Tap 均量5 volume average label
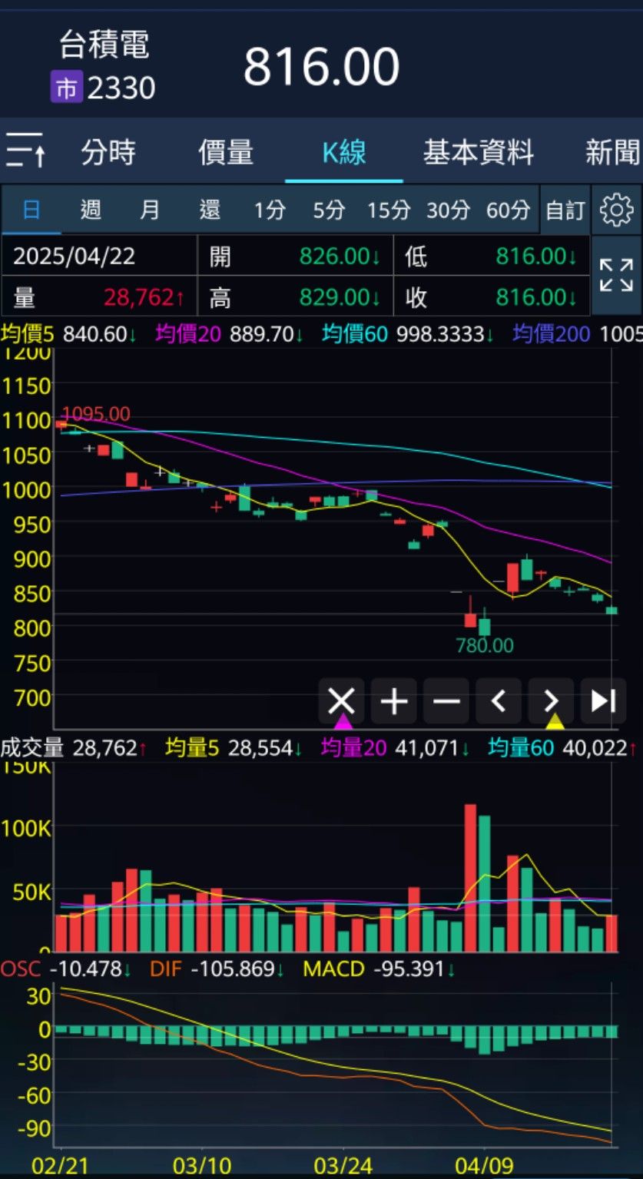 194,747
